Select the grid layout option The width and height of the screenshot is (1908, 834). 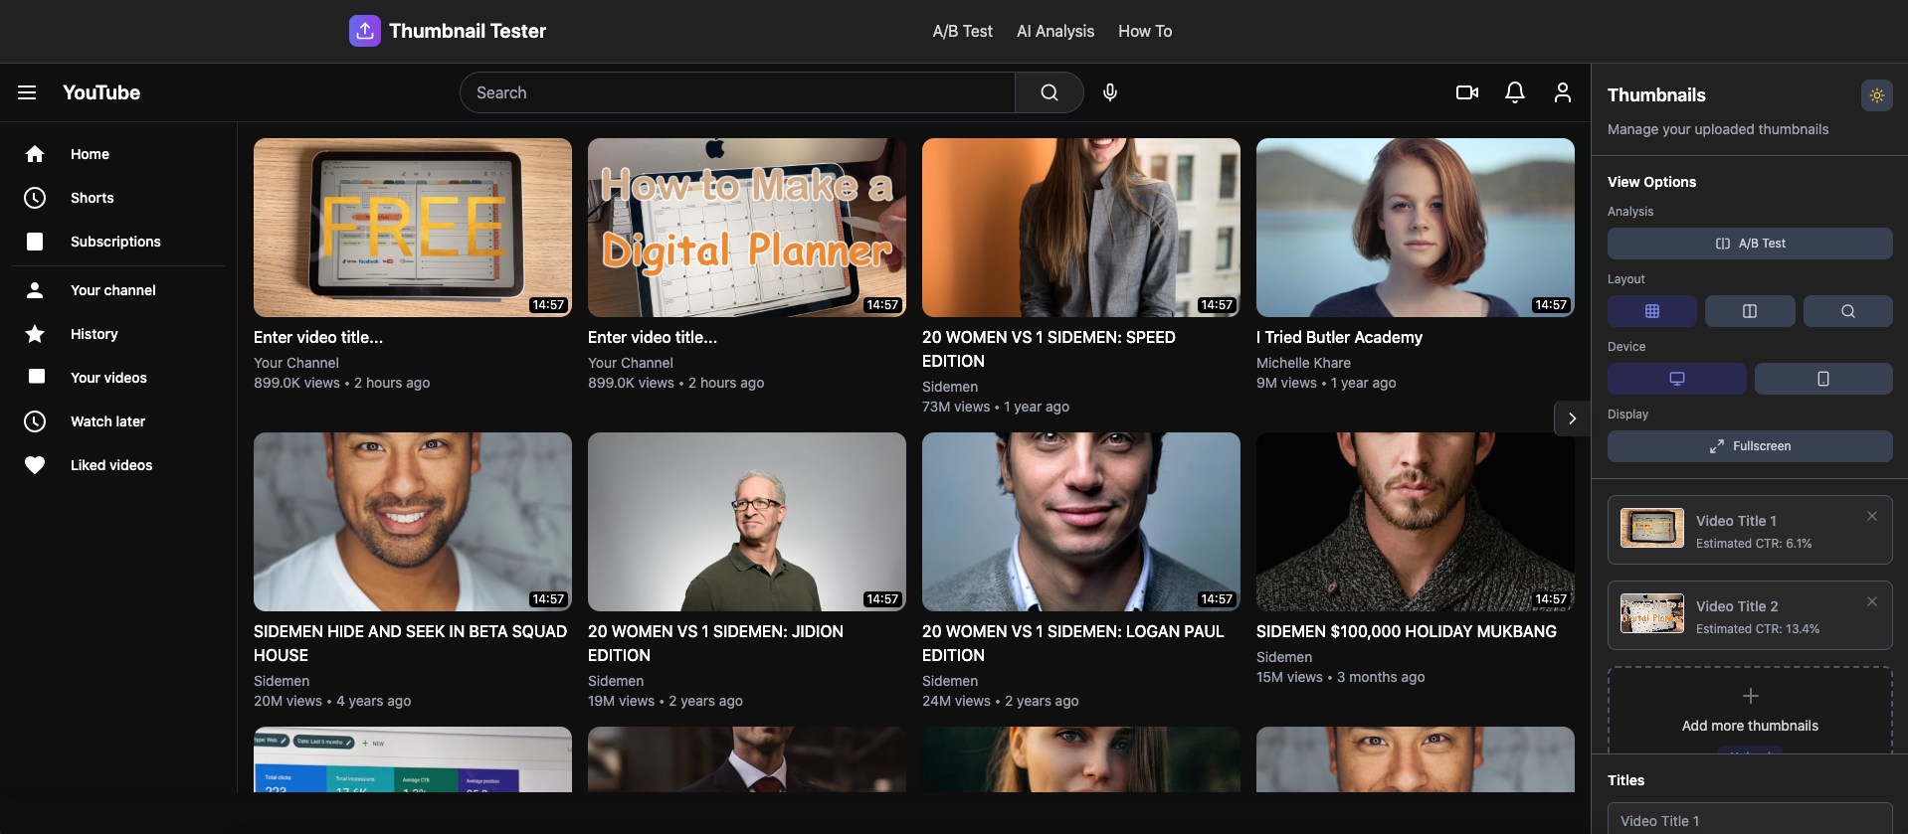point(1651,311)
